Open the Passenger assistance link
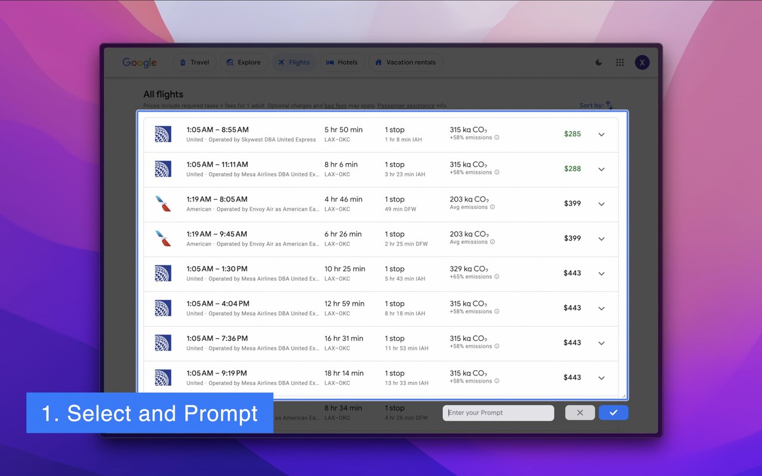 tap(406, 106)
